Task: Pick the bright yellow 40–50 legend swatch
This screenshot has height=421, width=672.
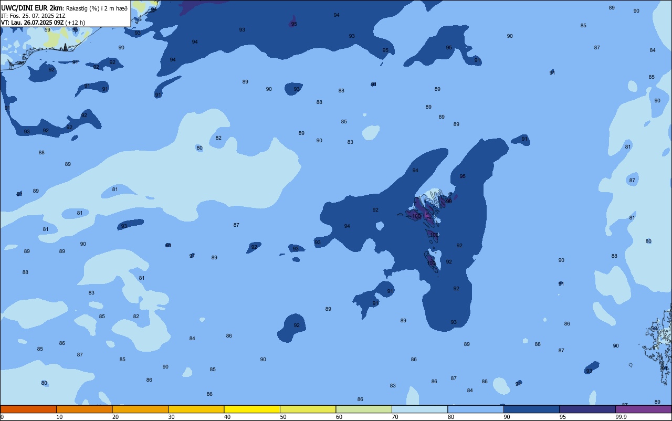Action: (252, 409)
